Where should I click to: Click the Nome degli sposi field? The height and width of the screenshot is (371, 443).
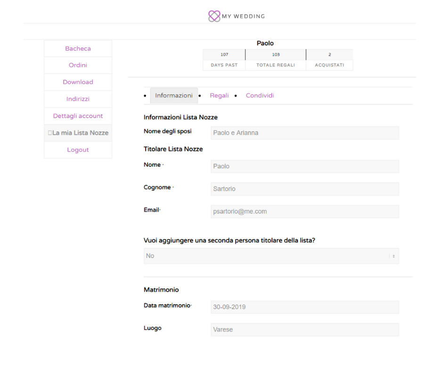coord(305,133)
